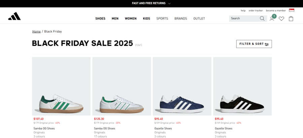The height and width of the screenshot is (138, 303).
Task: Click the order tracker link
Action: tap(256, 10)
